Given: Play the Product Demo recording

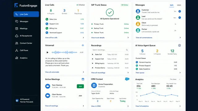Looking at the screenshot, I should pos(93,68).
